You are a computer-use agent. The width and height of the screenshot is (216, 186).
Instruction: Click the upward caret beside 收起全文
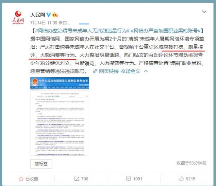pyautogui.click(x=146, y=71)
